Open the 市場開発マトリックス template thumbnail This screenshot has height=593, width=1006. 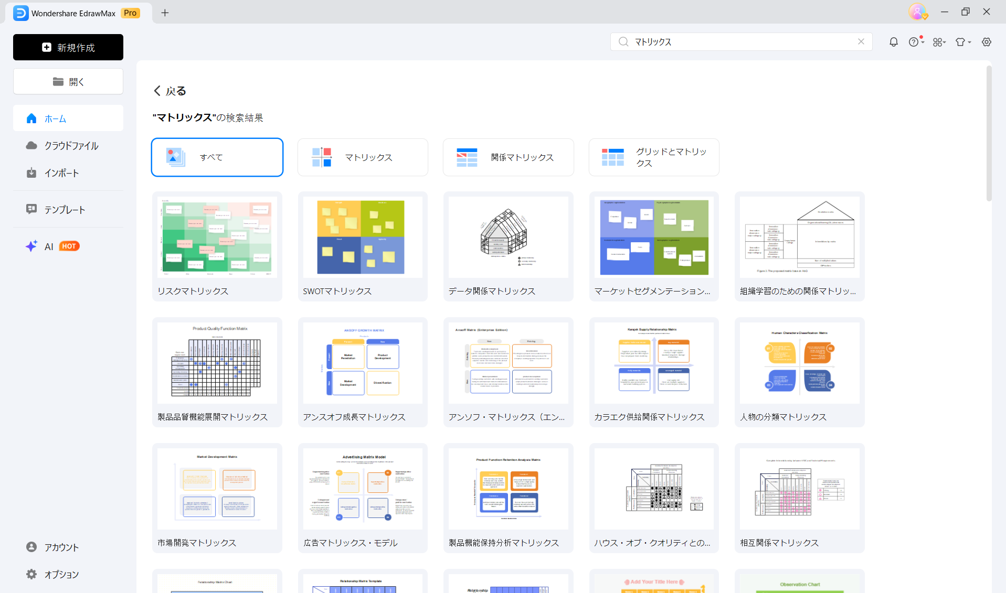217,489
